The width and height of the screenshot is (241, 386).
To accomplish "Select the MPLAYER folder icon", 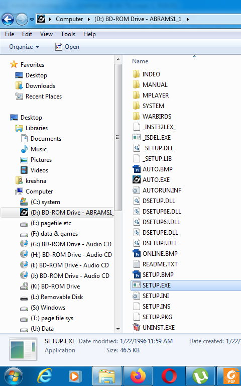I will tap(136, 95).
